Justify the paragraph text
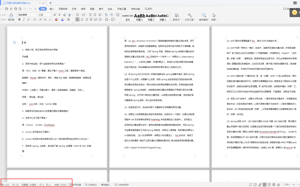This screenshot has width=300, height=187. 91,20
